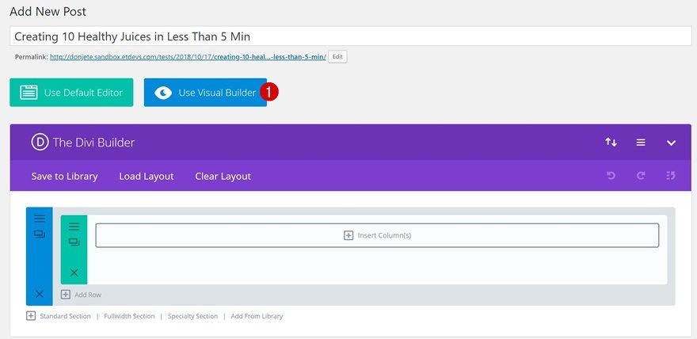697x339 pixels.
Task: Select Save to Library
Action: click(64, 177)
